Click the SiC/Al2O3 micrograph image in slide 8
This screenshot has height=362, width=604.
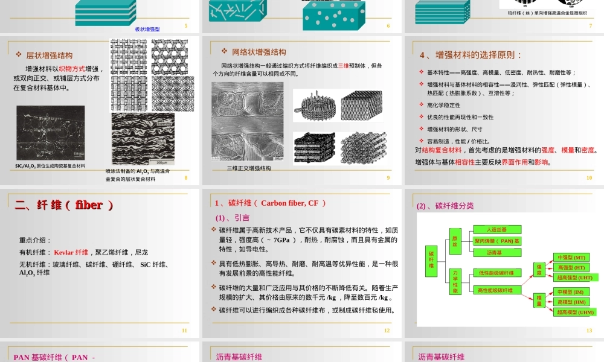click(51, 133)
